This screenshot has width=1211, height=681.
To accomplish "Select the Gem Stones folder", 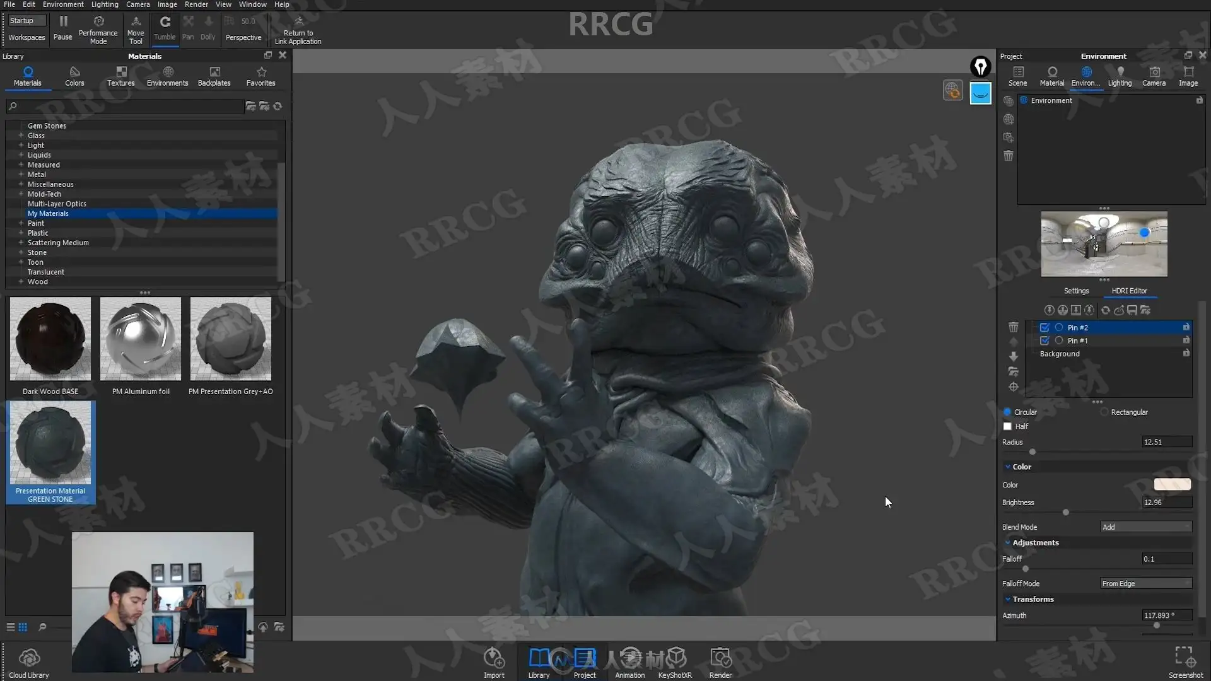I will click(47, 126).
